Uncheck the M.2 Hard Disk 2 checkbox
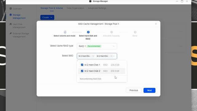Viewport: 197px width, 111px height. pyautogui.click(x=82, y=71)
